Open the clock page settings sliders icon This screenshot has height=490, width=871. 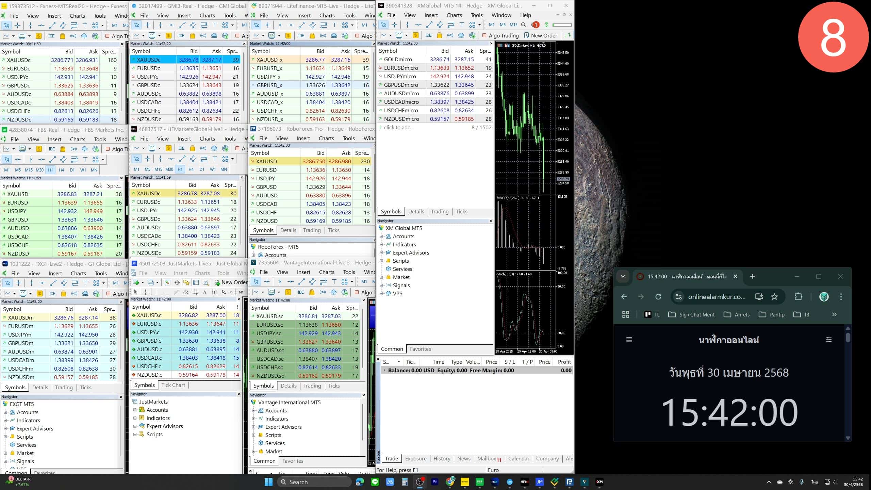(x=829, y=340)
